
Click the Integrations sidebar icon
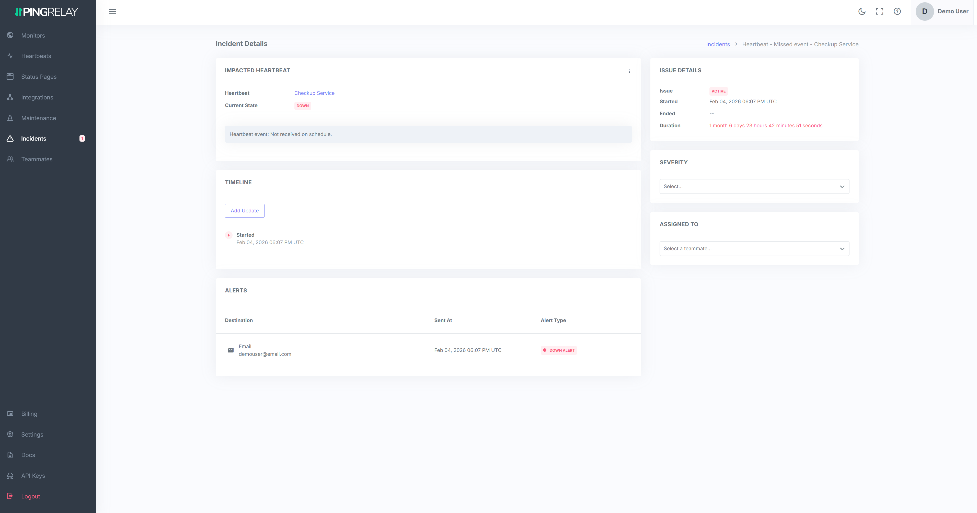pyautogui.click(x=10, y=97)
